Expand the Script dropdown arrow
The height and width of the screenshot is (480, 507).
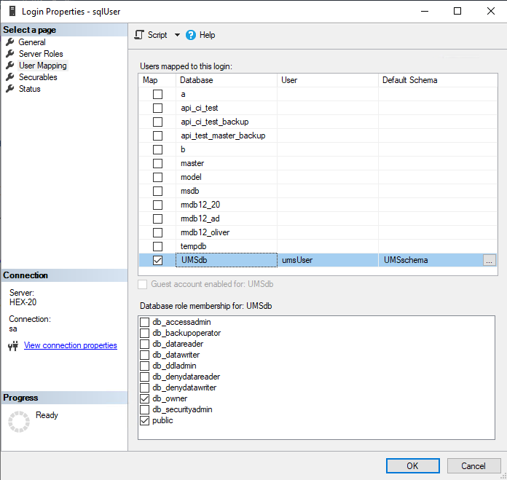[177, 35]
